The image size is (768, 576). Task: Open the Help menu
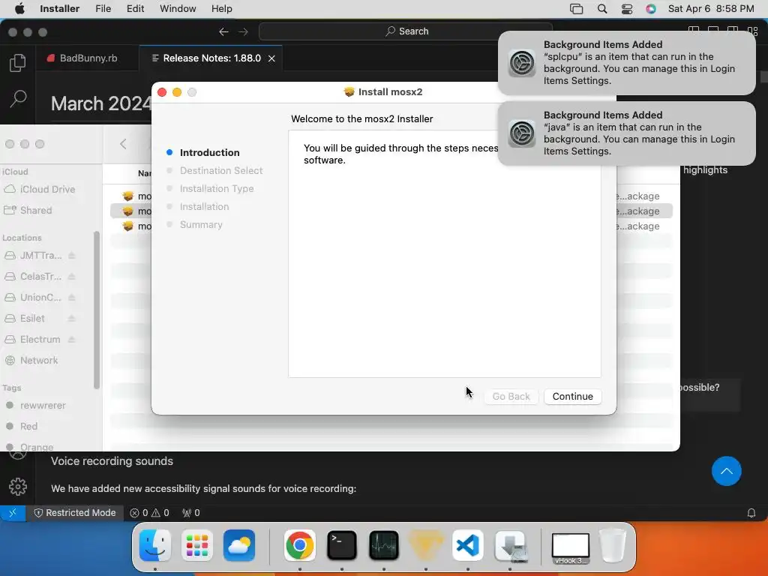pyautogui.click(x=221, y=9)
